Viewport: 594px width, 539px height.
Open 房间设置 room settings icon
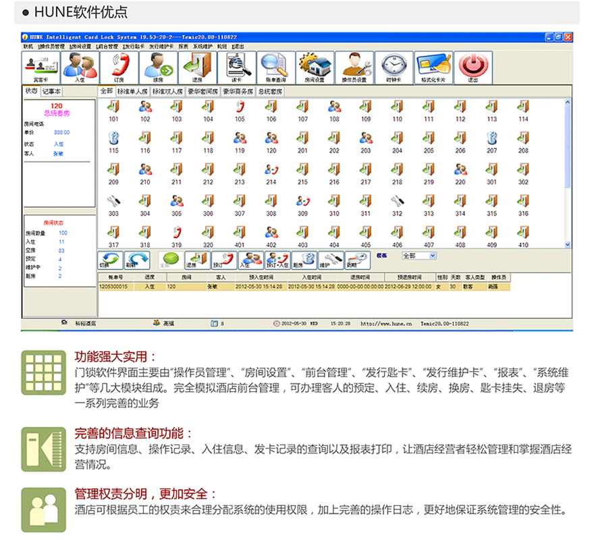click(x=314, y=67)
